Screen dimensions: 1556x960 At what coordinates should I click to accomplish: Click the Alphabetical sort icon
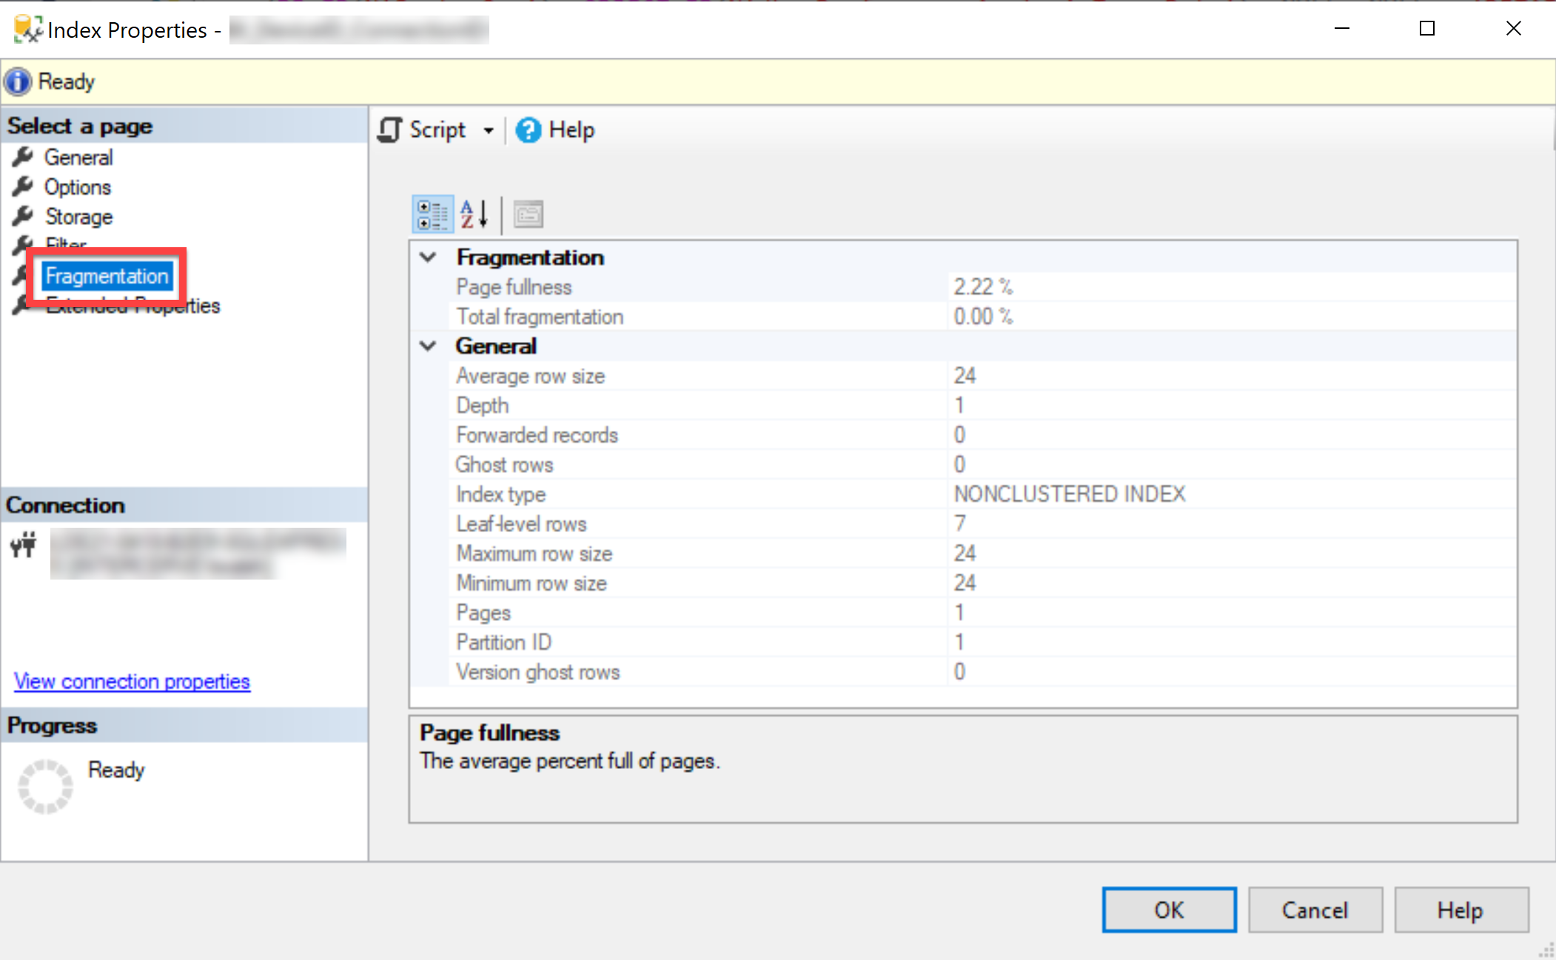click(474, 215)
